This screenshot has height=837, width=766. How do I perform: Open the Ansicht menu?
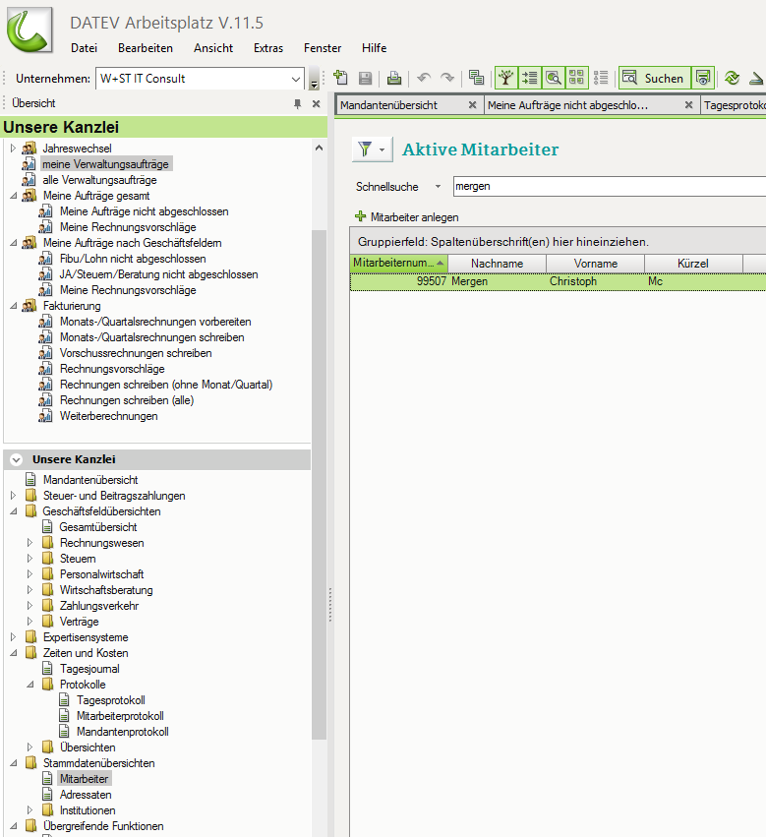[x=213, y=48]
